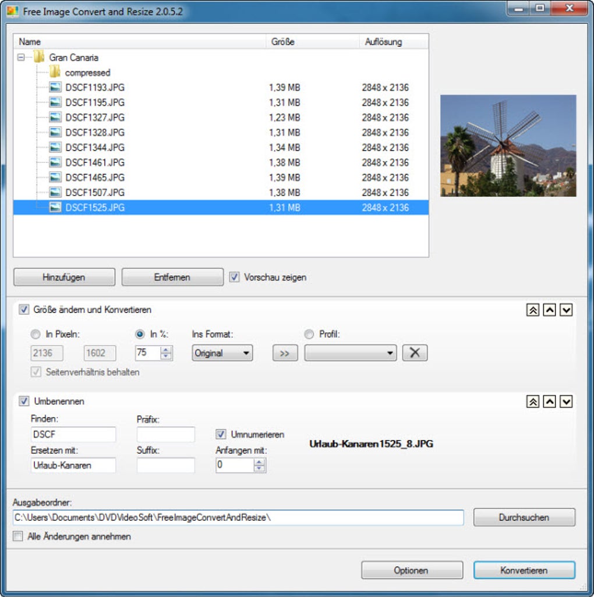Image resolution: width=594 pixels, height=597 pixels.
Task: Click the Ausgabeordner path field
Action: (x=238, y=517)
